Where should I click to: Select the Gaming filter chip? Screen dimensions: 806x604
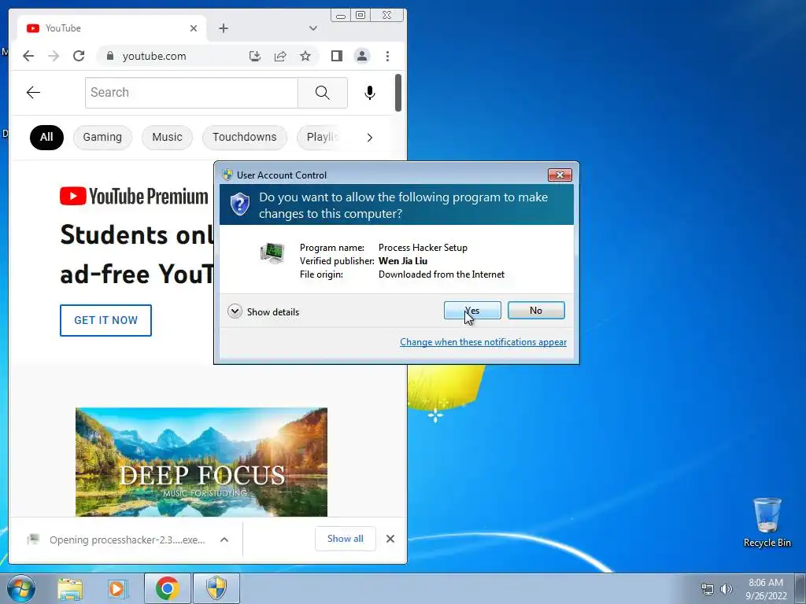[x=102, y=137]
